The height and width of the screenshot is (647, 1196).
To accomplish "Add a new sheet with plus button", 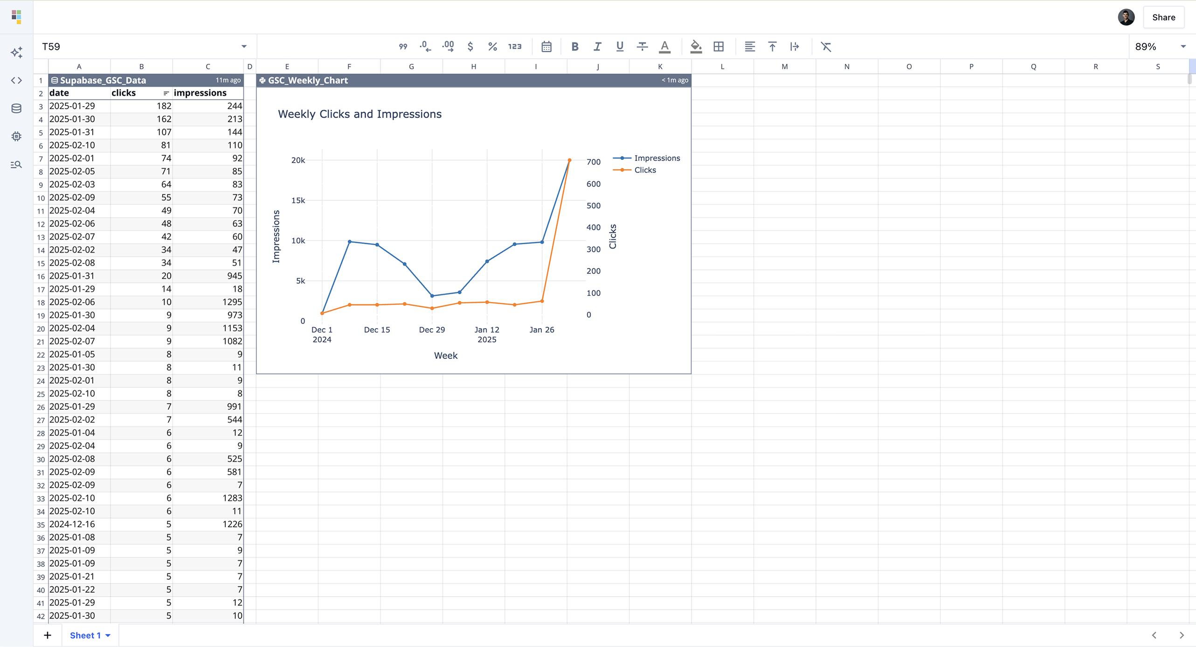I will coord(48,635).
